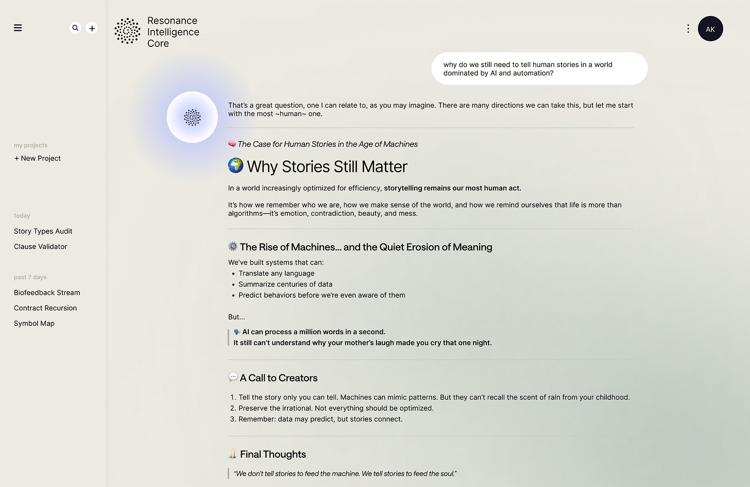Click list item "Remember: data may predict"
Viewport: 750px width, 487px height.
click(x=320, y=419)
